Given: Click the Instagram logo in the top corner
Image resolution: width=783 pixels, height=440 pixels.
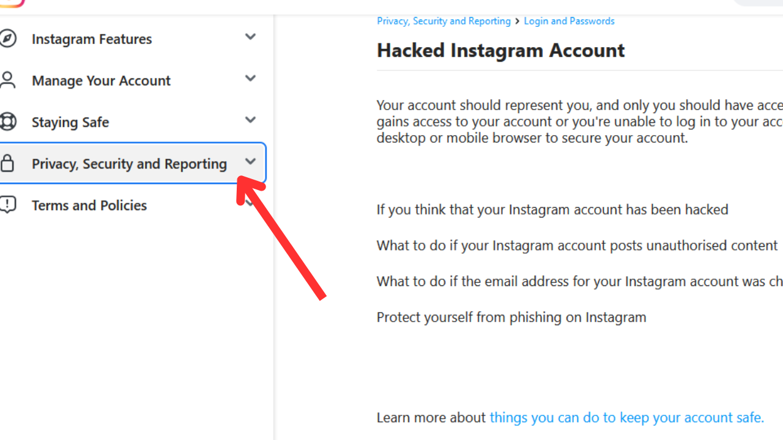Looking at the screenshot, I should pos(12,3).
